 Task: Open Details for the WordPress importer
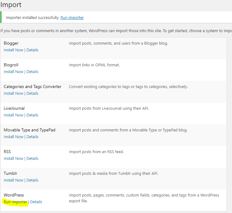(x=36, y=202)
